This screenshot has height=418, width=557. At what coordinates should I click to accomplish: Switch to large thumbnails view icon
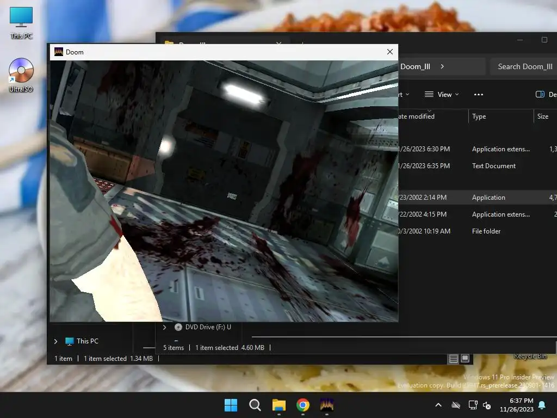coord(465,359)
